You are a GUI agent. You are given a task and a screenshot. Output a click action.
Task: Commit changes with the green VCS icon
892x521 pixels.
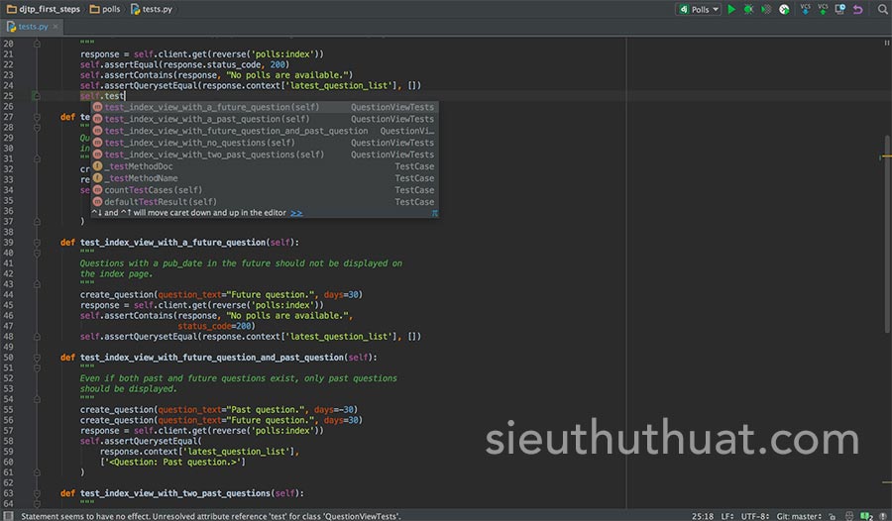click(x=823, y=9)
